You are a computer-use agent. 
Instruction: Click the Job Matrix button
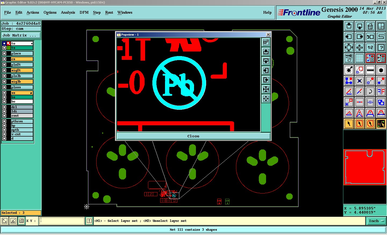pyautogui.click(x=21, y=35)
